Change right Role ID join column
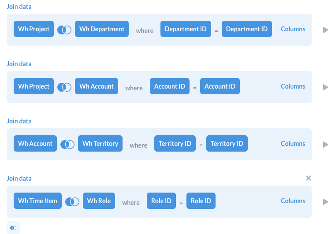The width and height of the screenshot is (335, 234). pyautogui.click(x=201, y=201)
